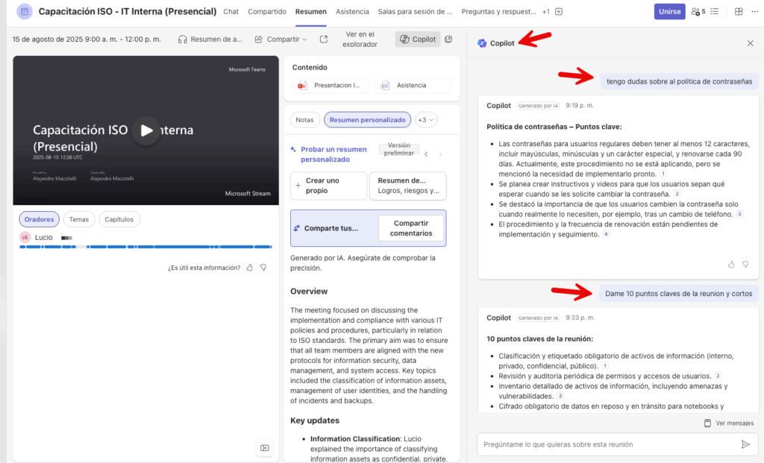This screenshot has height=463, width=764.
Task: Select the Oradores pill
Action: [39, 219]
